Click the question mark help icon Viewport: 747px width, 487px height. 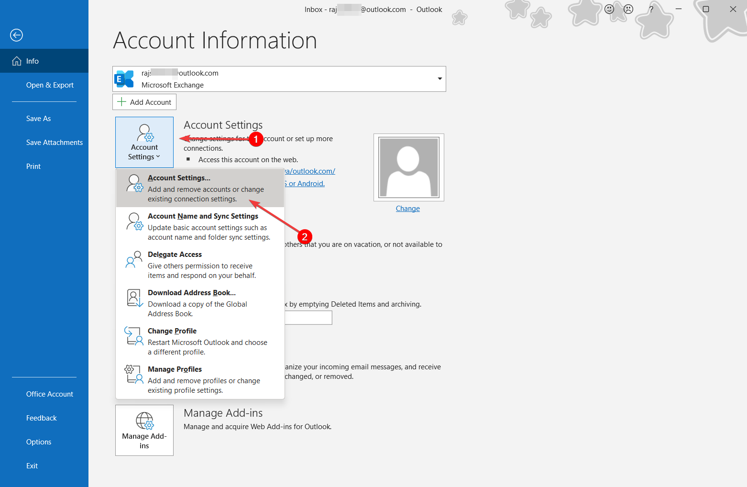[x=651, y=9]
